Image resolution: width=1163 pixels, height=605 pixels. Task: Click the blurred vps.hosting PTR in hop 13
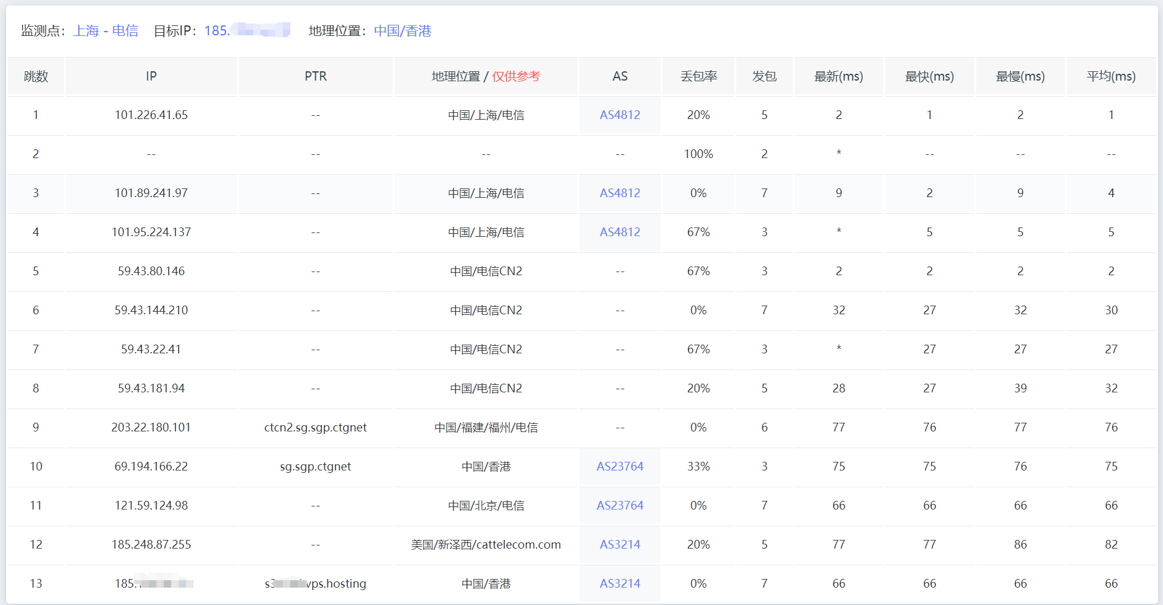pyautogui.click(x=316, y=583)
